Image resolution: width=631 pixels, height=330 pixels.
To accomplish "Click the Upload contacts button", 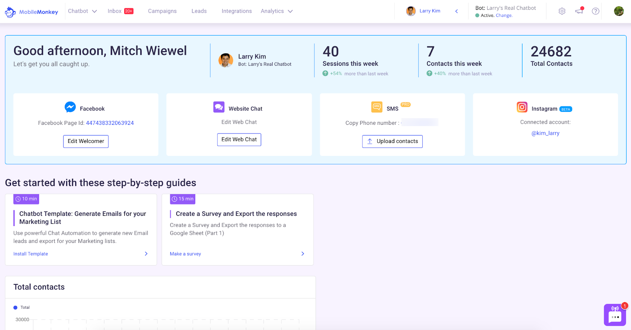I will point(392,141).
